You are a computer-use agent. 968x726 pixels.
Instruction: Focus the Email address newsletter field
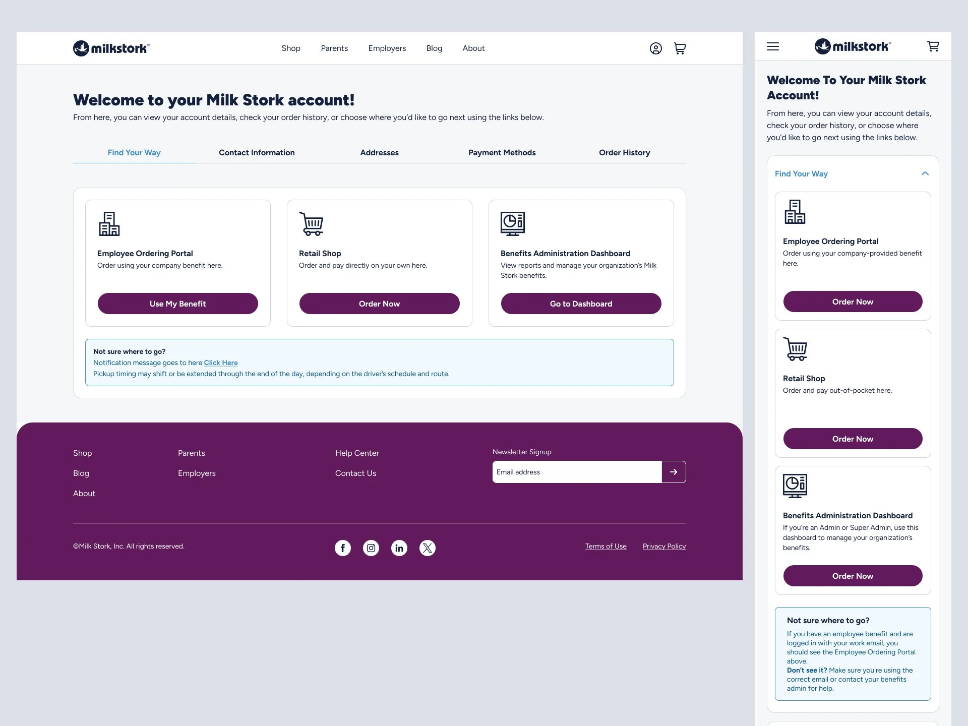pyautogui.click(x=576, y=472)
